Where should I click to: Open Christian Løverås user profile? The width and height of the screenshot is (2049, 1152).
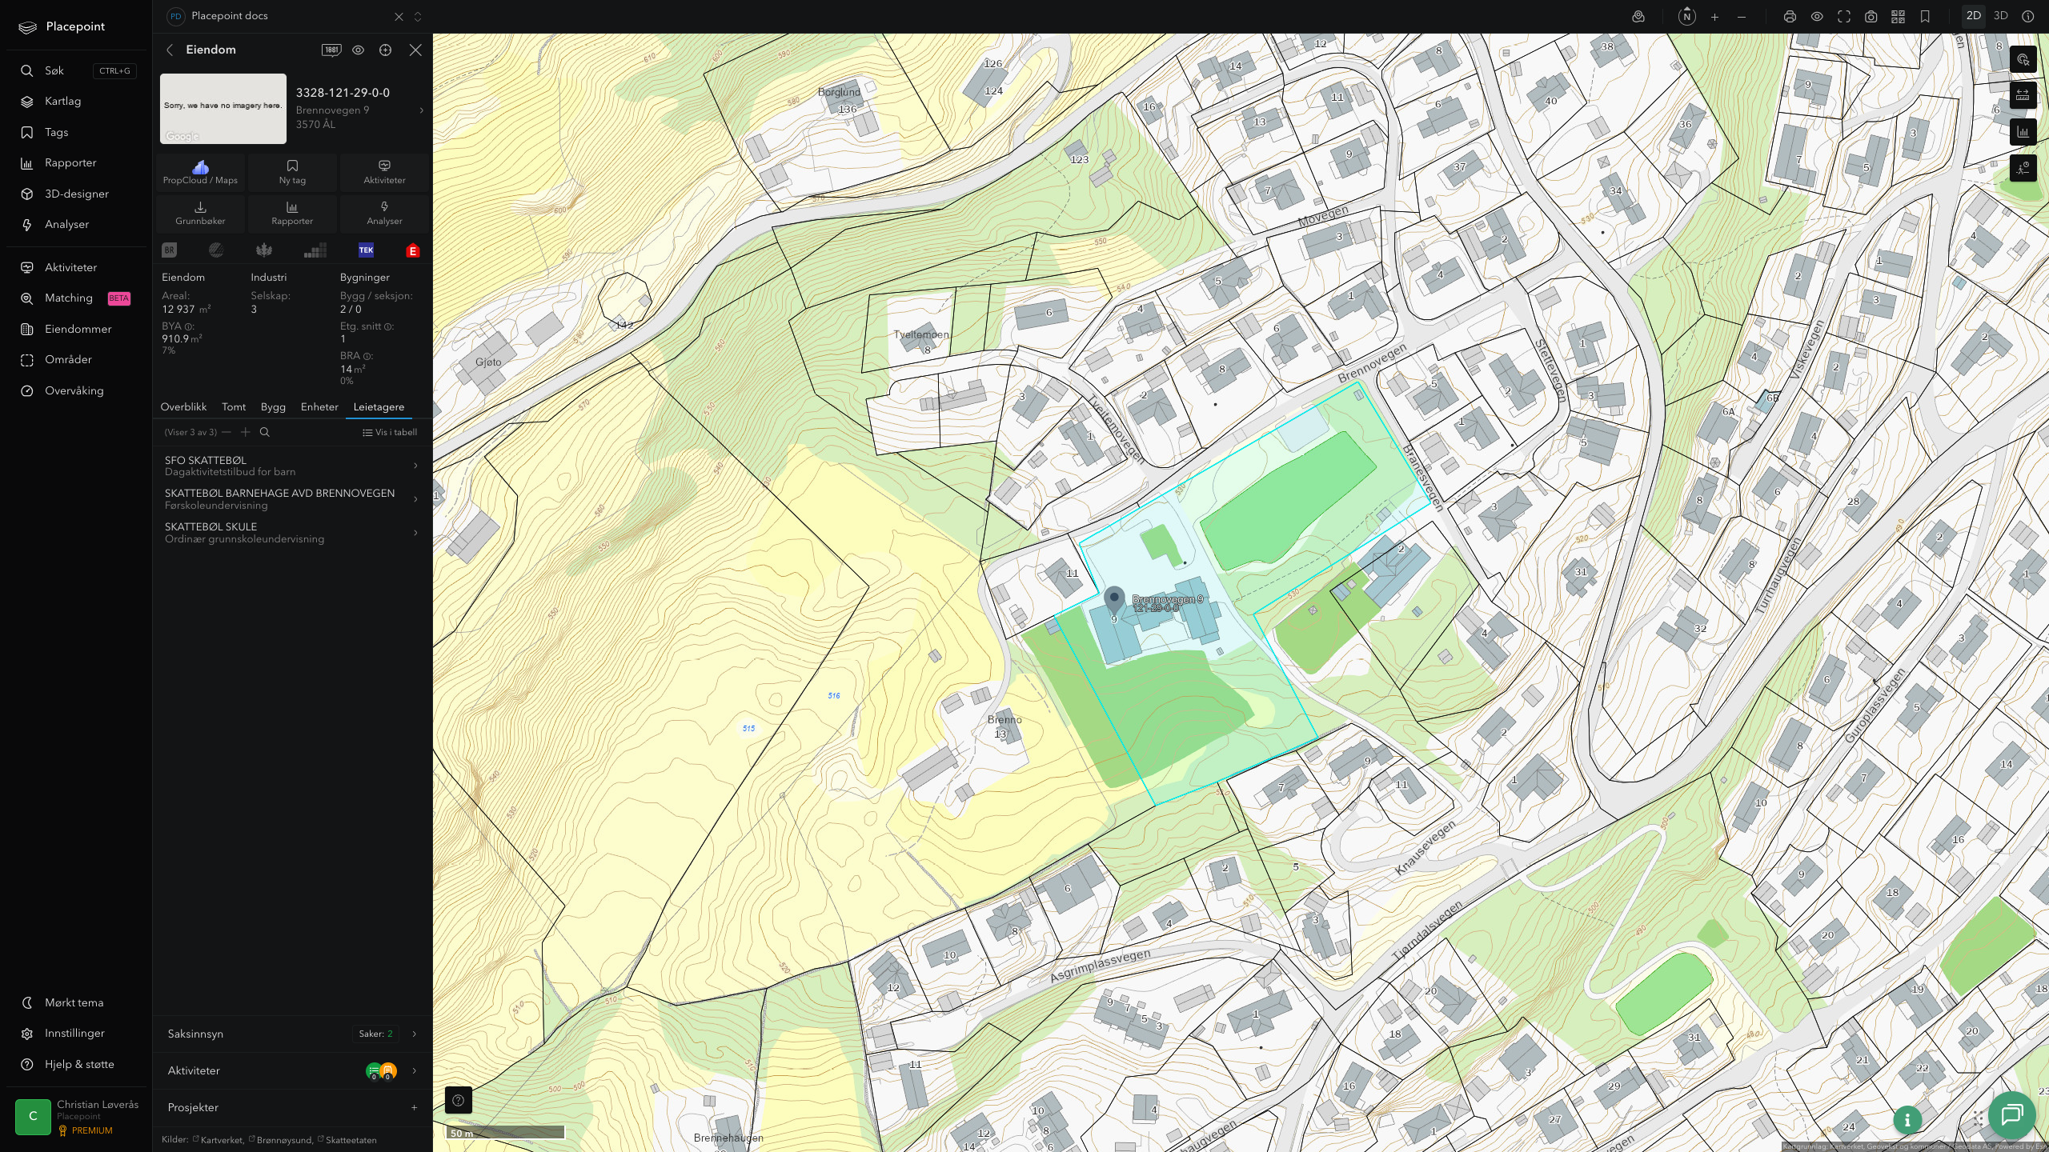76,1117
